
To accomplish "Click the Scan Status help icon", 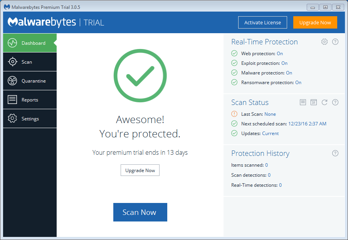I will point(335,102).
